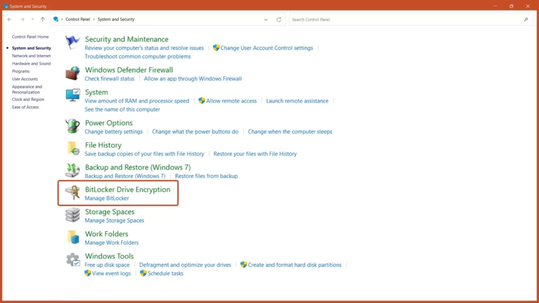Image resolution: width=539 pixels, height=303 pixels.
Task: Open Security and Maintenance heading
Action: click(x=127, y=39)
